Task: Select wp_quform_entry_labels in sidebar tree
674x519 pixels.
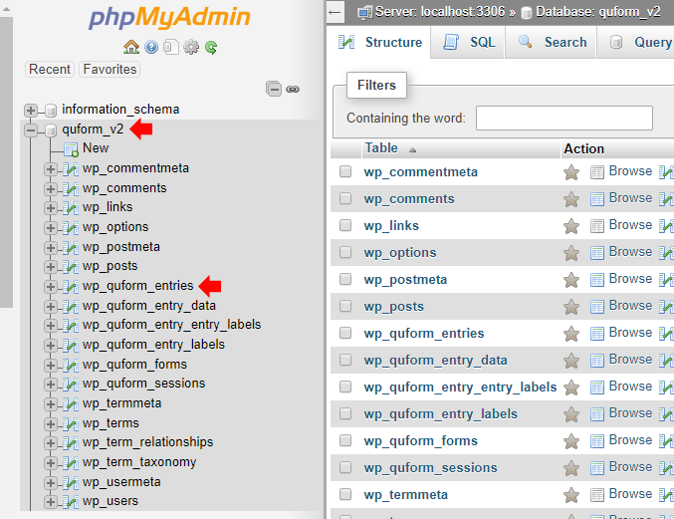Action: click(x=153, y=345)
